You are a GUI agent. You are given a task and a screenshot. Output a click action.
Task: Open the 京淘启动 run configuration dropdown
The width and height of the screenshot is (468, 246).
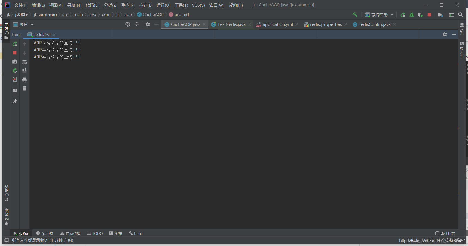point(379,15)
